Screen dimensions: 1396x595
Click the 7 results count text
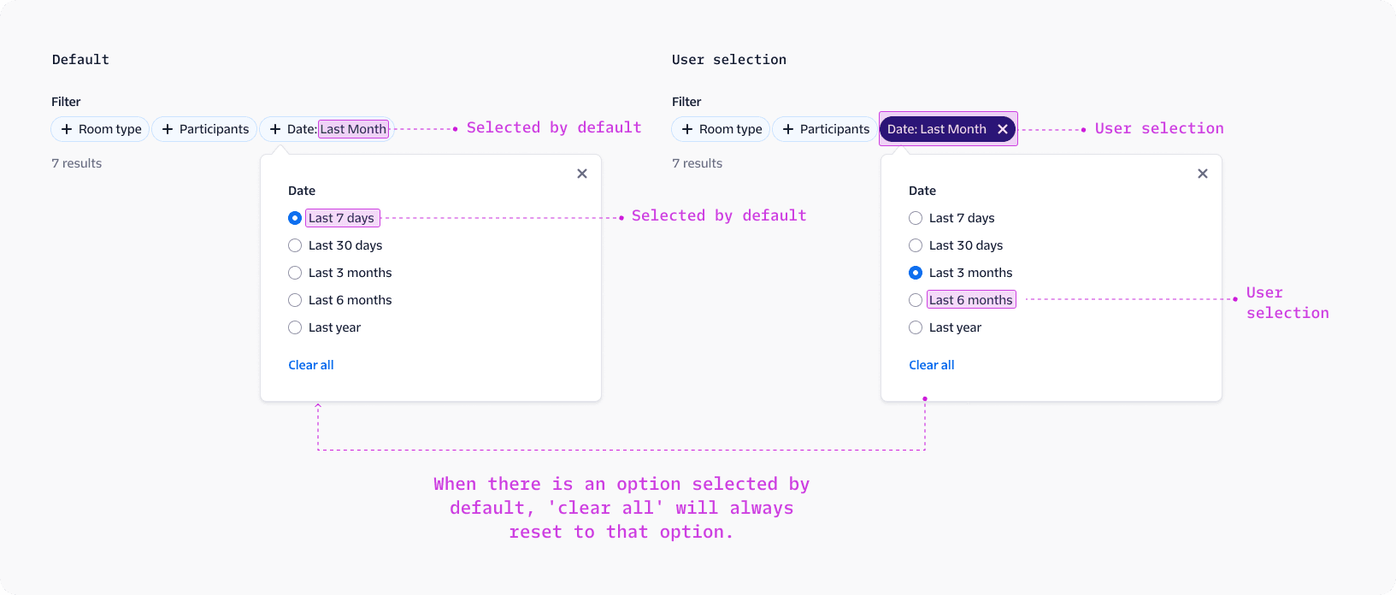pyautogui.click(x=76, y=162)
